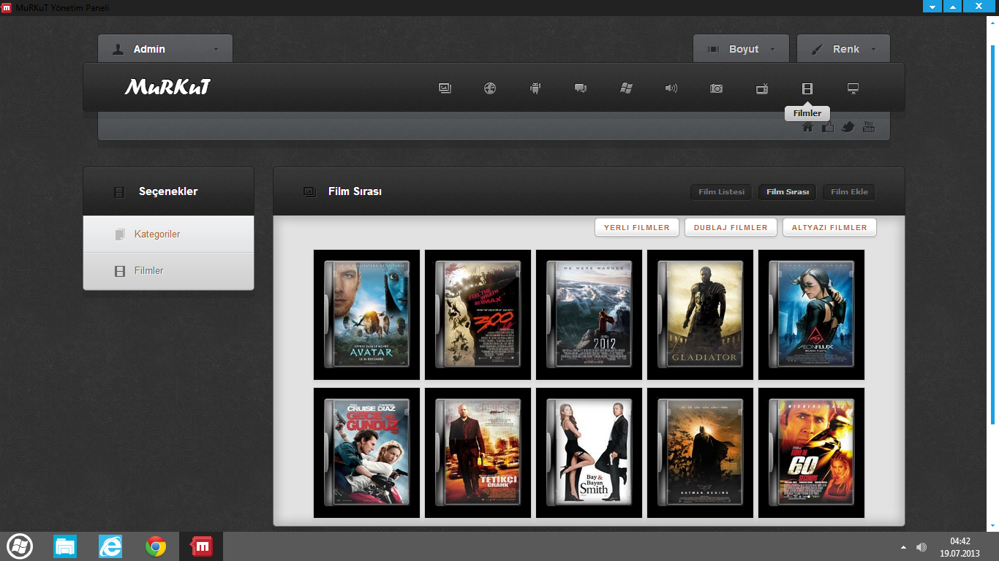The image size is (999, 561).
Task: Open the image gallery icon in navbar
Action: point(445,88)
